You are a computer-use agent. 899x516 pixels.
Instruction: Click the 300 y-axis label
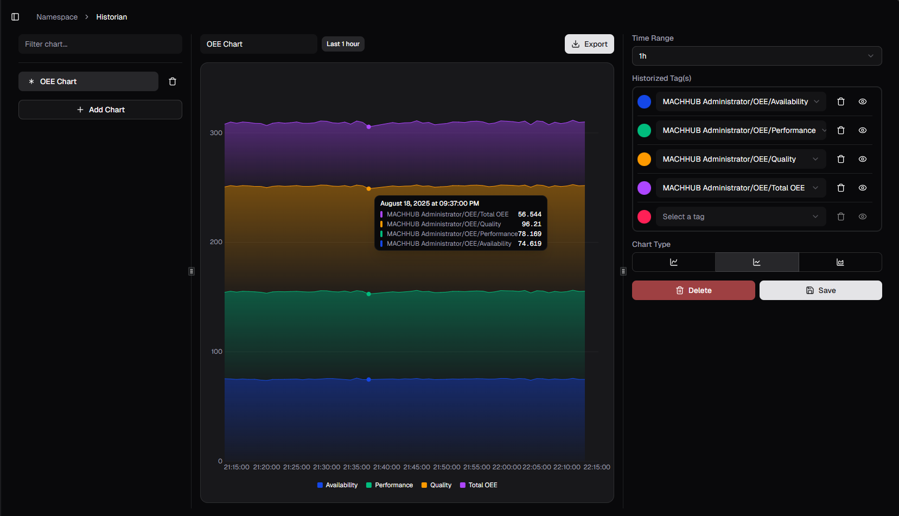coord(216,133)
